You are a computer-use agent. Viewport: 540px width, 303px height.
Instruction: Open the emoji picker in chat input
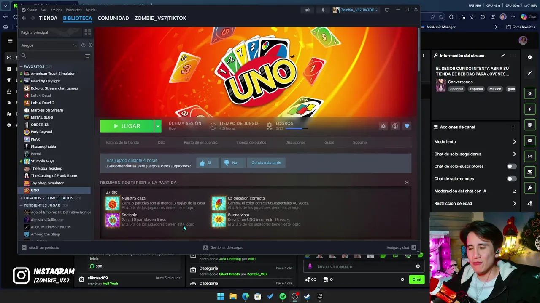pyautogui.click(x=418, y=266)
